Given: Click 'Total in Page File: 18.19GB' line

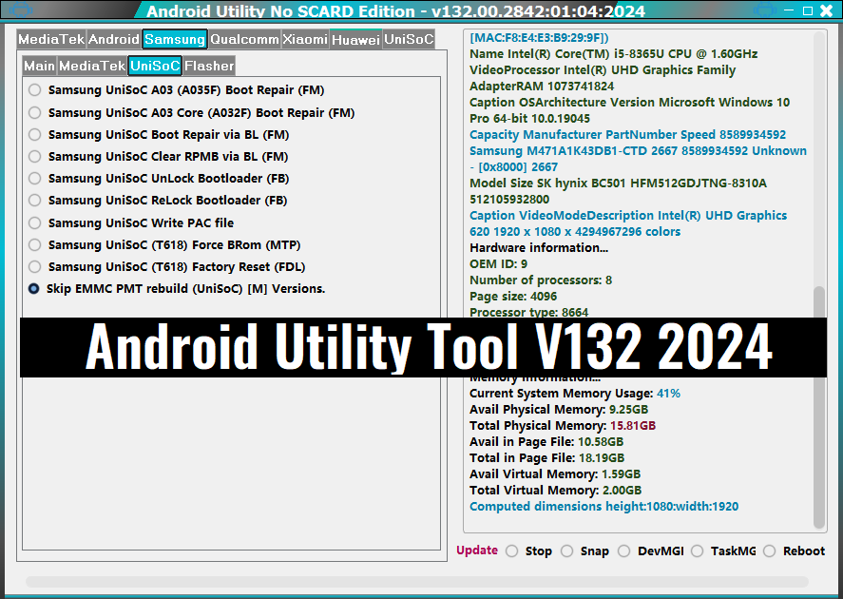Looking at the screenshot, I should click(x=546, y=457).
